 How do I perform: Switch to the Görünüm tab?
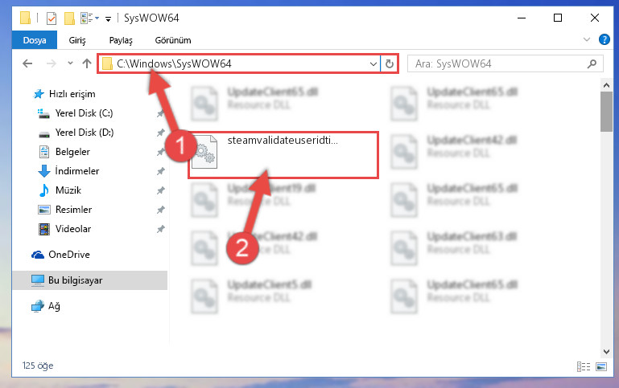(173, 40)
